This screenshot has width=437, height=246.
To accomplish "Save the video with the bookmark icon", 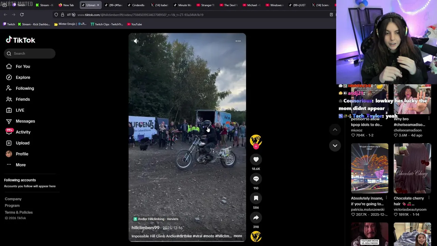I will [x=256, y=198].
